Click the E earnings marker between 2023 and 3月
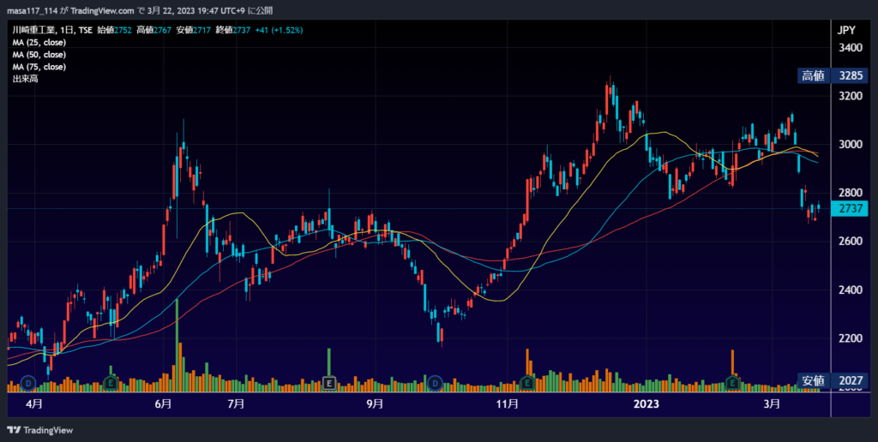Image resolution: width=878 pixels, height=442 pixels. [x=732, y=383]
